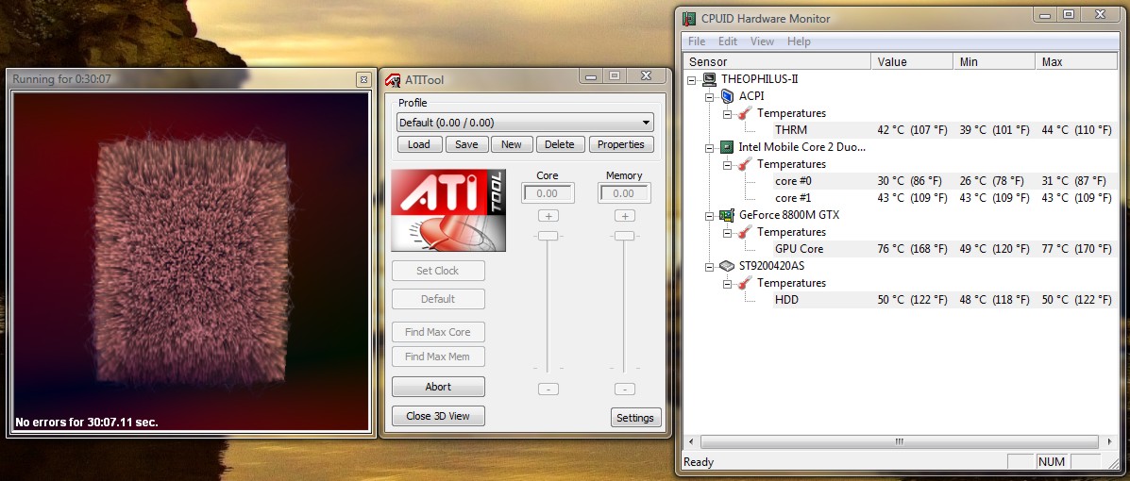
Task: Select the THRM sensor row
Action: pyautogui.click(x=944, y=130)
